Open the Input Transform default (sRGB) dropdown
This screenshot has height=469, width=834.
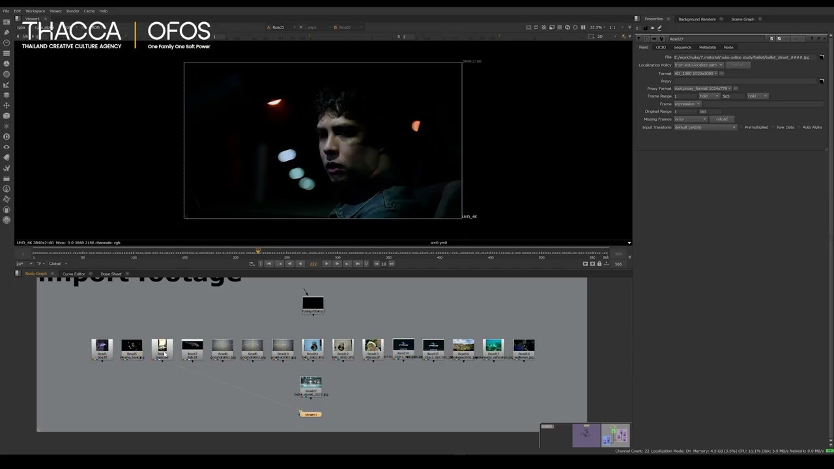pos(705,127)
